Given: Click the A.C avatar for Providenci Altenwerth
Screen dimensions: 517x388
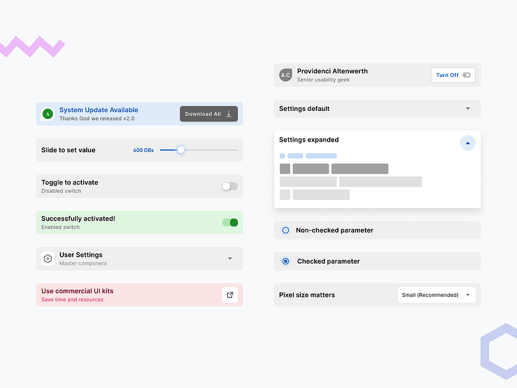Looking at the screenshot, I should click(x=286, y=75).
